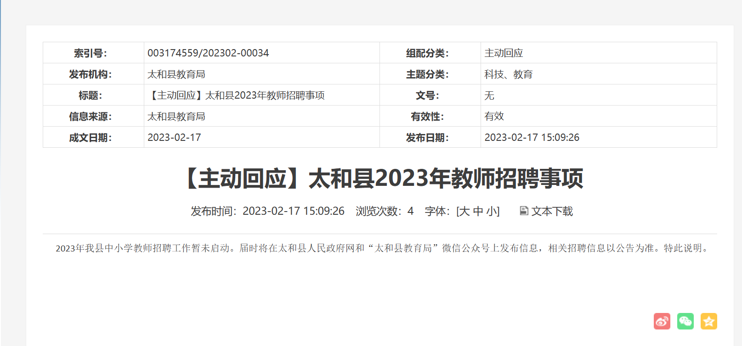Click 太和县教育局 in the 发布机构 row
Image resolution: width=742 pixels, height=346 pixels.
tap(176, 74)
